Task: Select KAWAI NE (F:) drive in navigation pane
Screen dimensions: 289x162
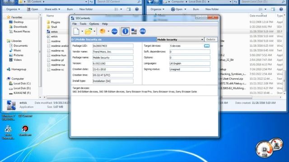Action: (x=22, y=93)
